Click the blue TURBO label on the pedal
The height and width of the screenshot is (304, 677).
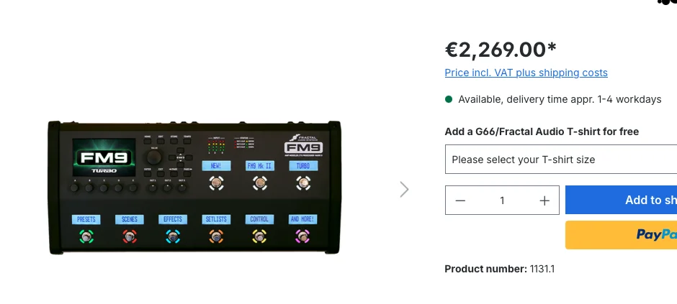pos(303,166)
